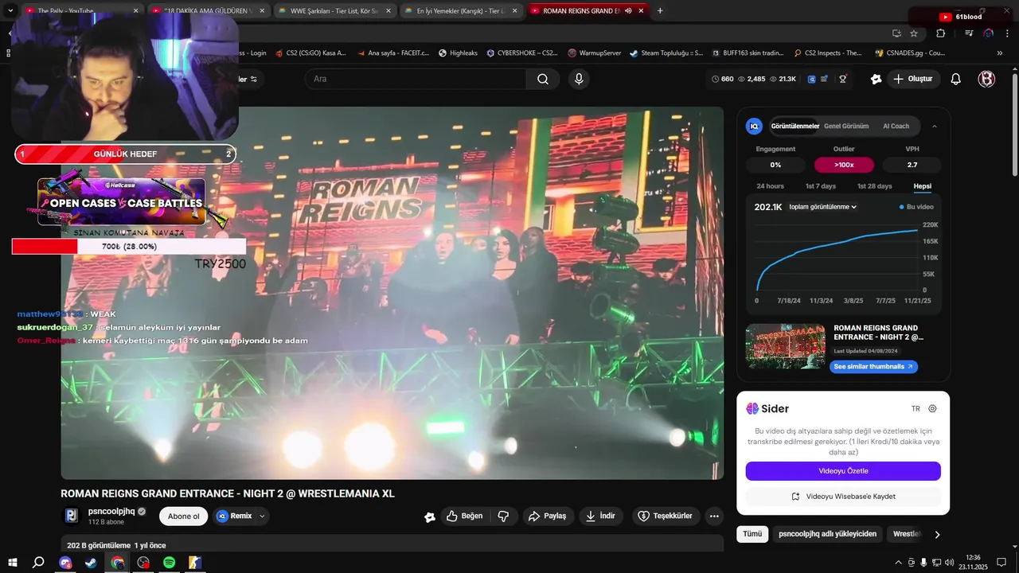
Task: Open the toplam görüntülenme dropdown
Action: coord(822,207)
